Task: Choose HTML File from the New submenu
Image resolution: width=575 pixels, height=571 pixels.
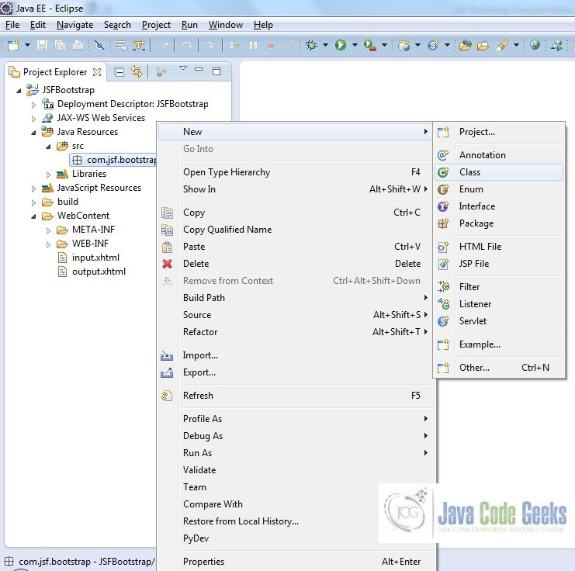Action: point(499,247)
